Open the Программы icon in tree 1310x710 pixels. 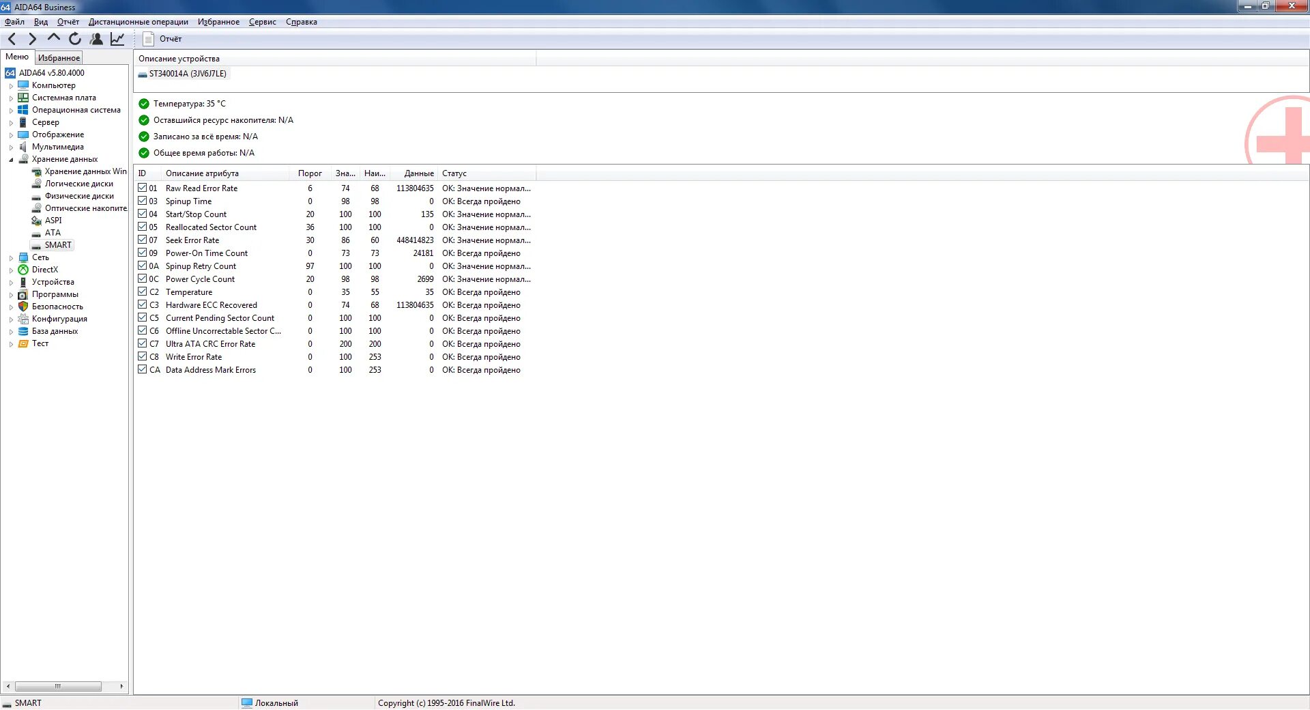click(x=24, y=294)
